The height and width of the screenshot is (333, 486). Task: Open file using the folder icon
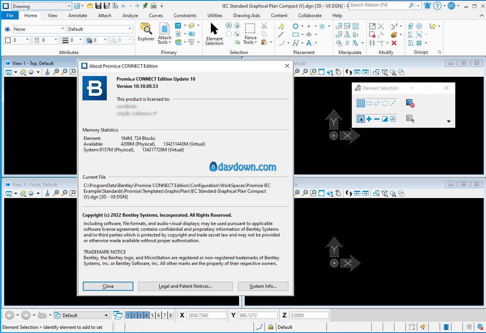[90, 6]
